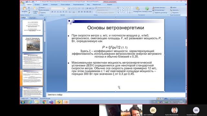
Task: Open Internet Explorer from taskbar
Action: [30, 102]
